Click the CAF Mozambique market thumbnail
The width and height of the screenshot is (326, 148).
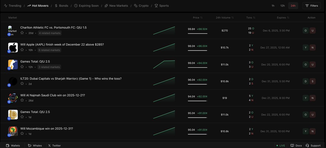[x=13, y=131]
